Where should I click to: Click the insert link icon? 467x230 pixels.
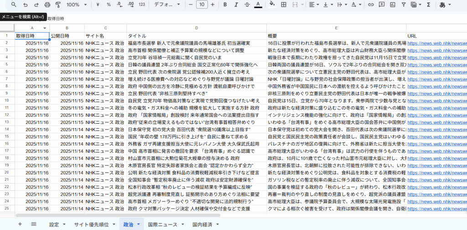point(371,5)
